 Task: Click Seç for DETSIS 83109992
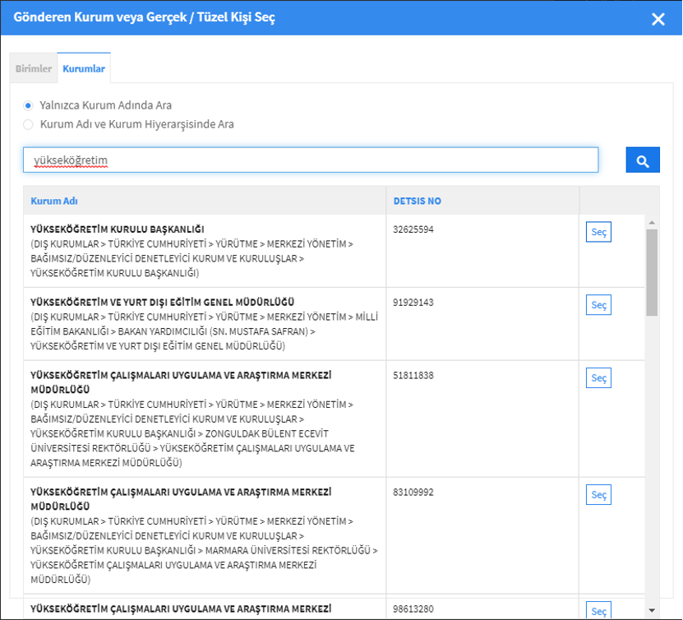point(598,494)
